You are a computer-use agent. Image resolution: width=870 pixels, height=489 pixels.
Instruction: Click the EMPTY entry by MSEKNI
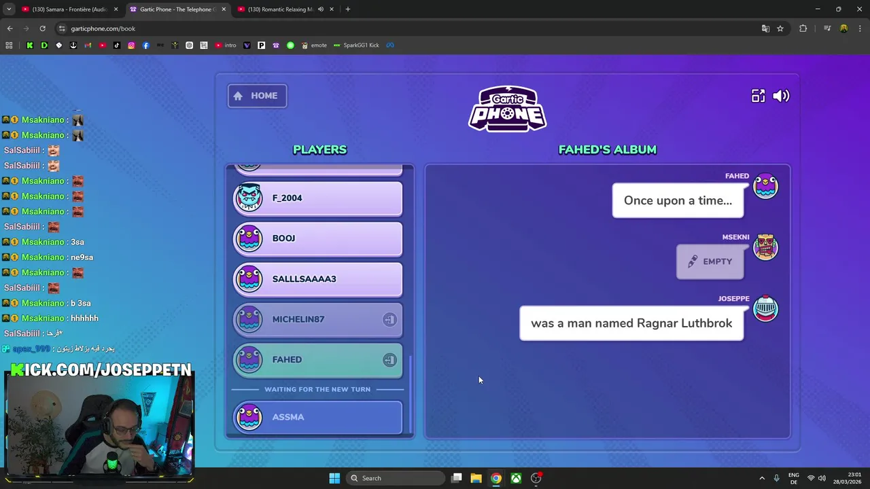710,261
